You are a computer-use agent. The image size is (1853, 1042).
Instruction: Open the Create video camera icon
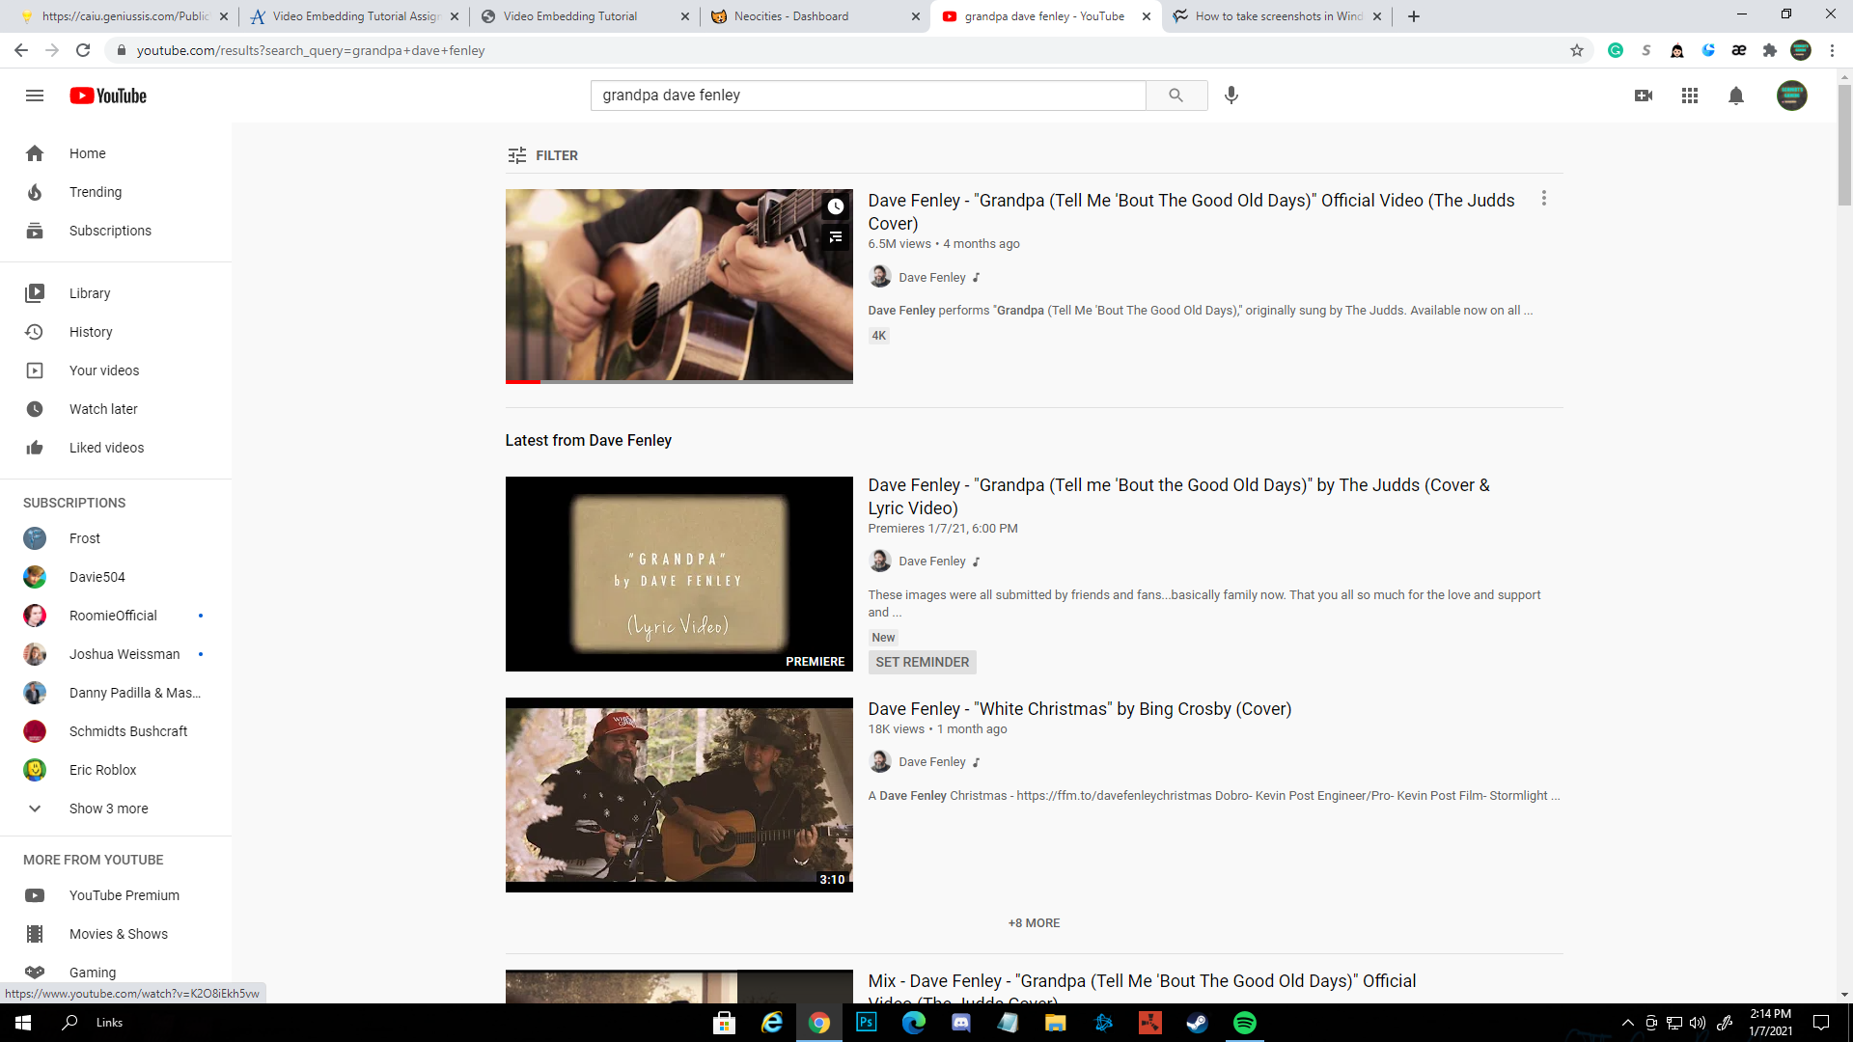point(1644,96)
